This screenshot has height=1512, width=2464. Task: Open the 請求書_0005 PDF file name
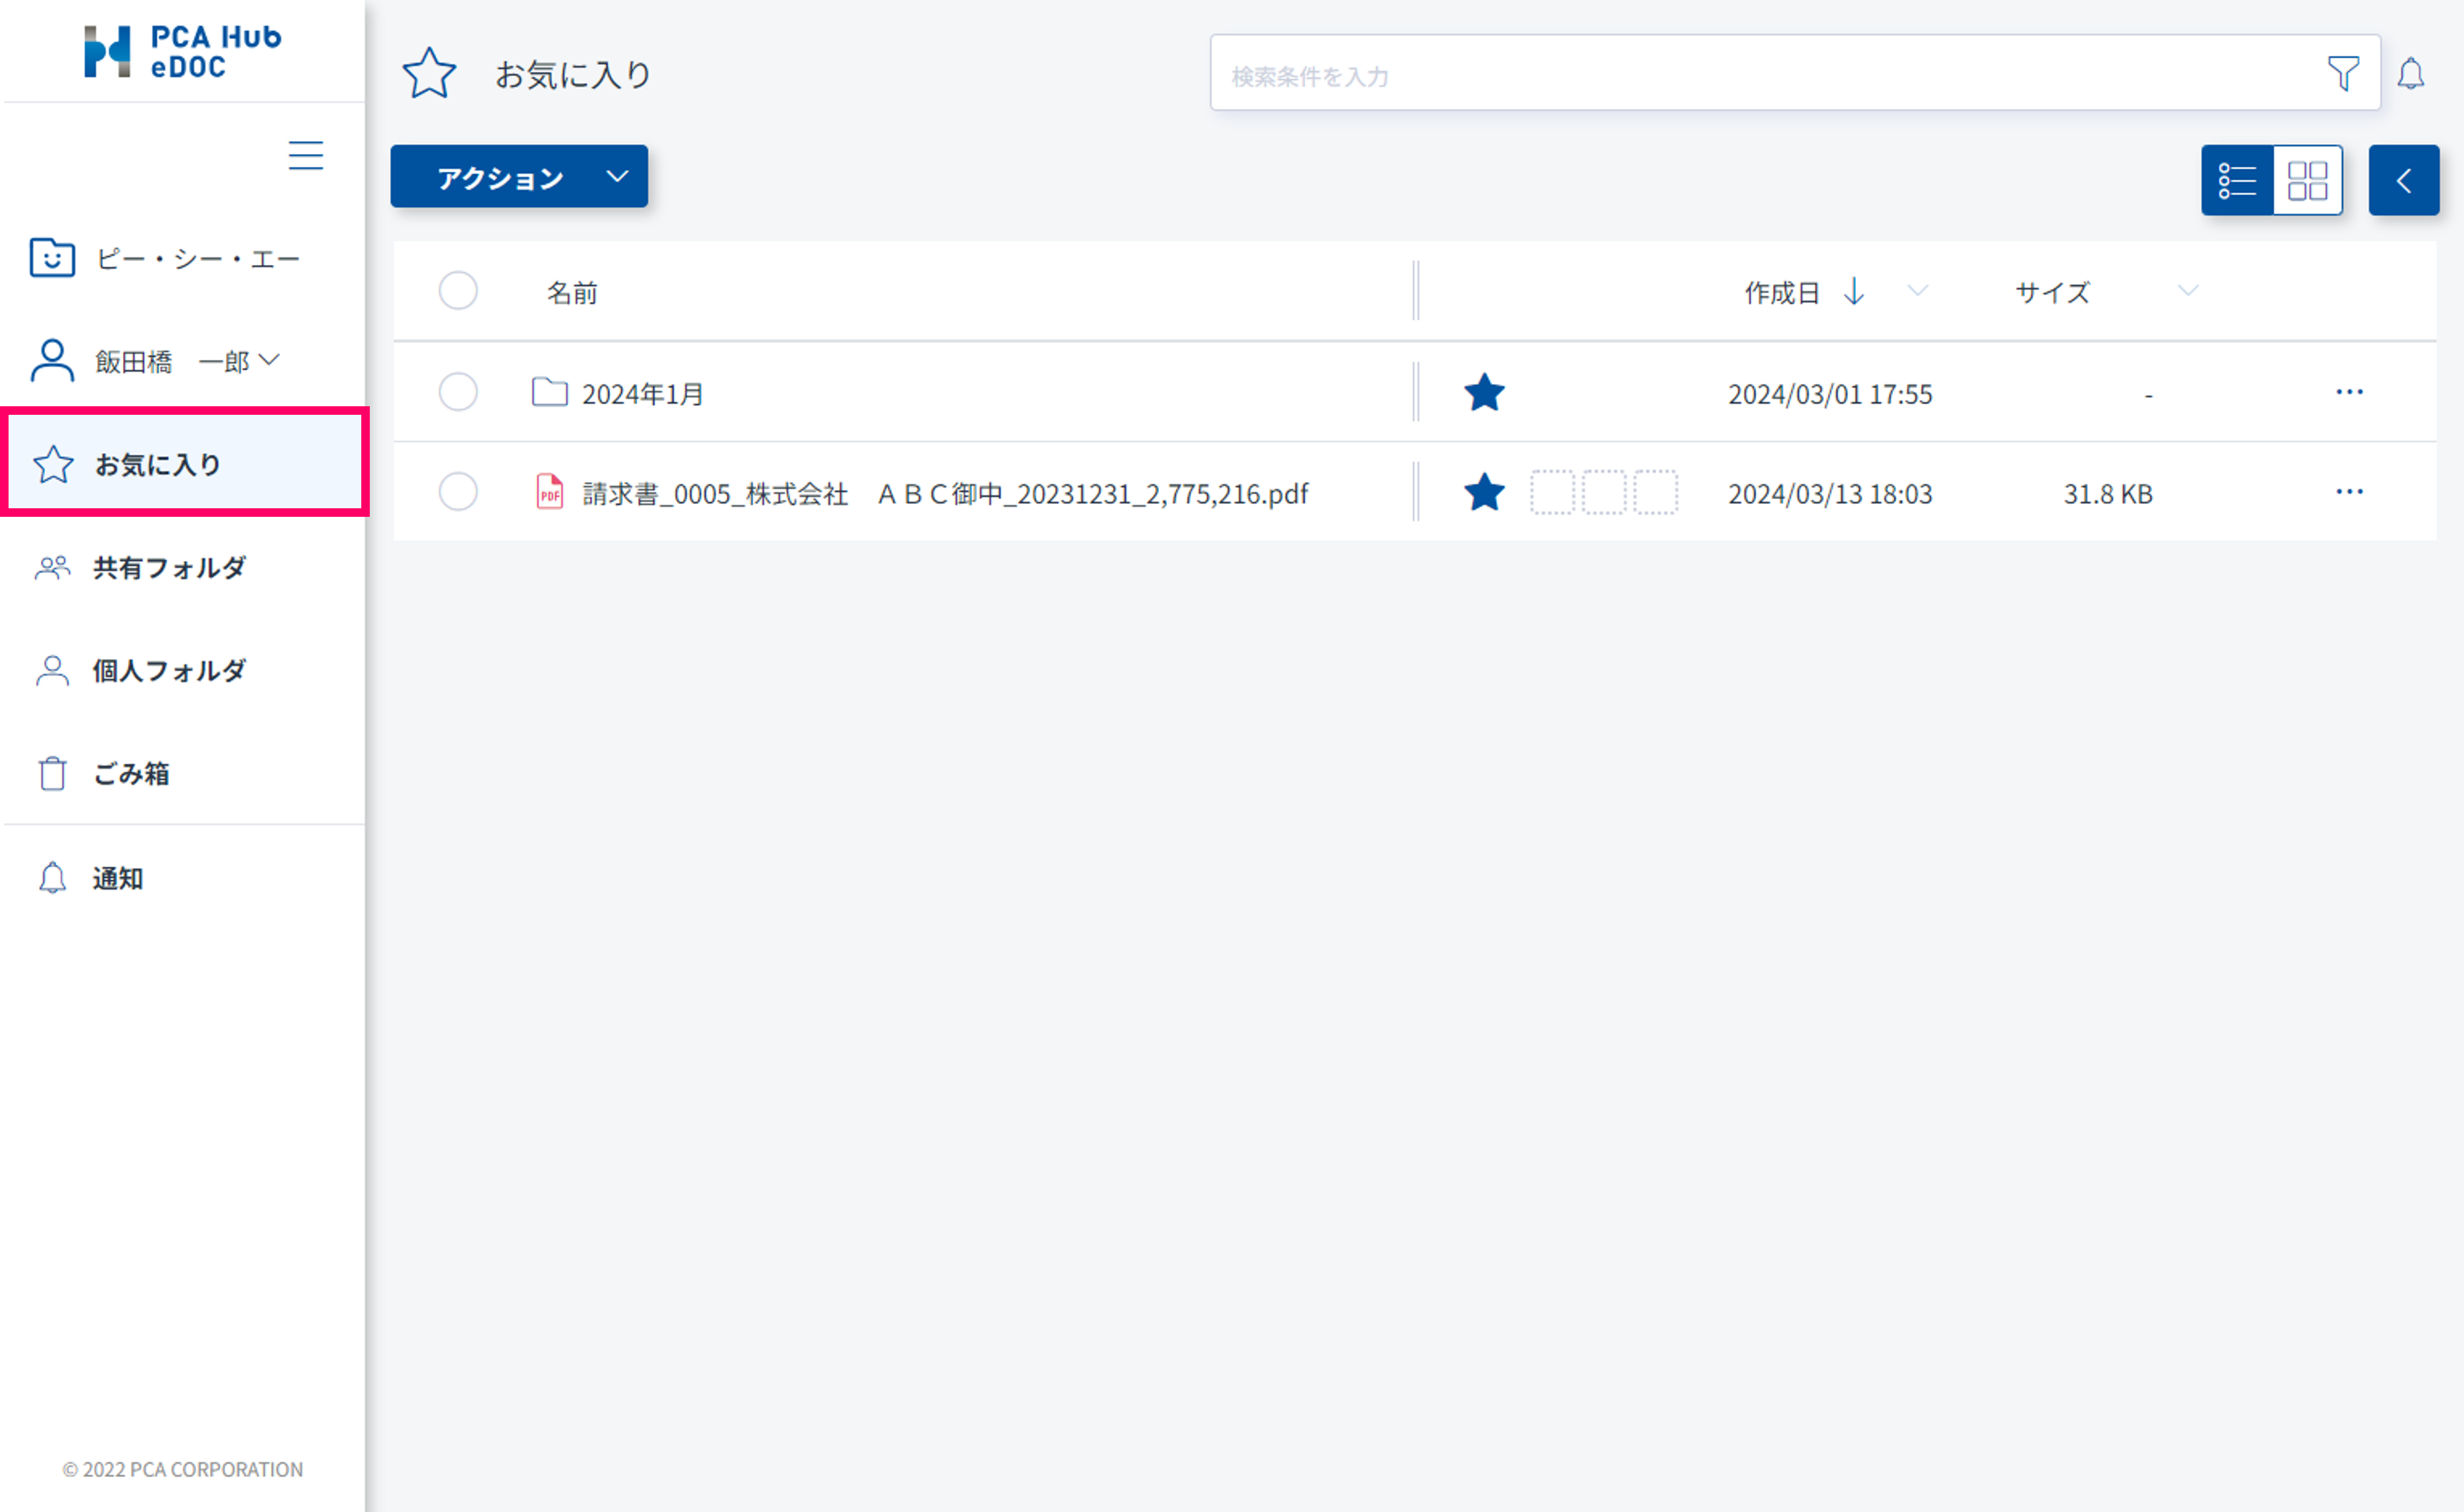944,494
